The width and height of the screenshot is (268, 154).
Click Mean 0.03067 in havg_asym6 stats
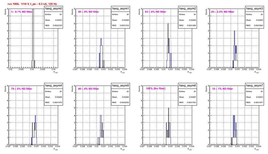188,97
